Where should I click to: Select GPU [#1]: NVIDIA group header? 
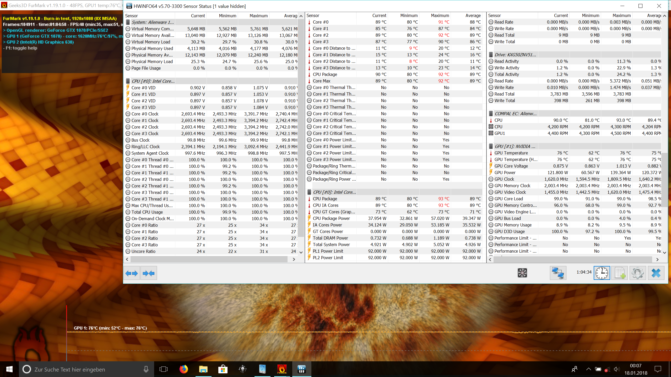(575, 146)
